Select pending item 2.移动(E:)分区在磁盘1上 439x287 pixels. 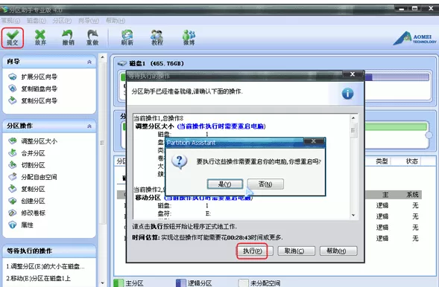38,278
